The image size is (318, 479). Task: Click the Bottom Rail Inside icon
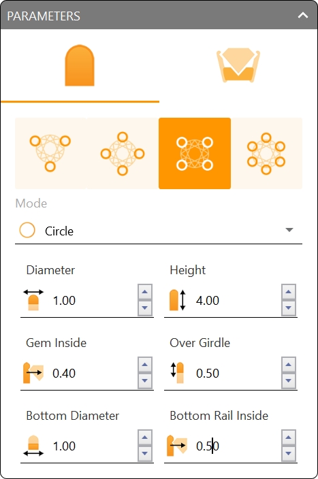[177, 446]
